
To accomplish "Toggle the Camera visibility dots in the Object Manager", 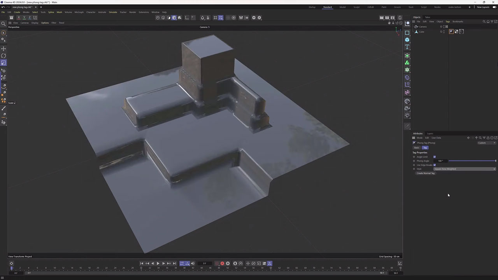I will [444, 26].
